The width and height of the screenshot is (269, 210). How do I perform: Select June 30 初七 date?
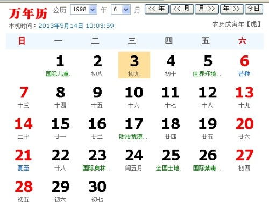click(x=97, y=191)
